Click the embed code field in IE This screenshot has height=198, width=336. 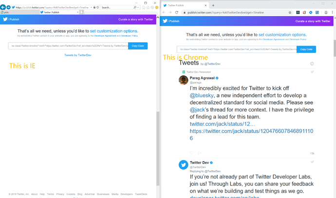(x=68, y=46)
